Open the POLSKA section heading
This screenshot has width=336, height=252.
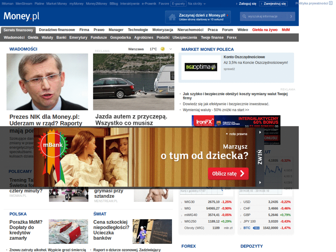tap(18, 214)
